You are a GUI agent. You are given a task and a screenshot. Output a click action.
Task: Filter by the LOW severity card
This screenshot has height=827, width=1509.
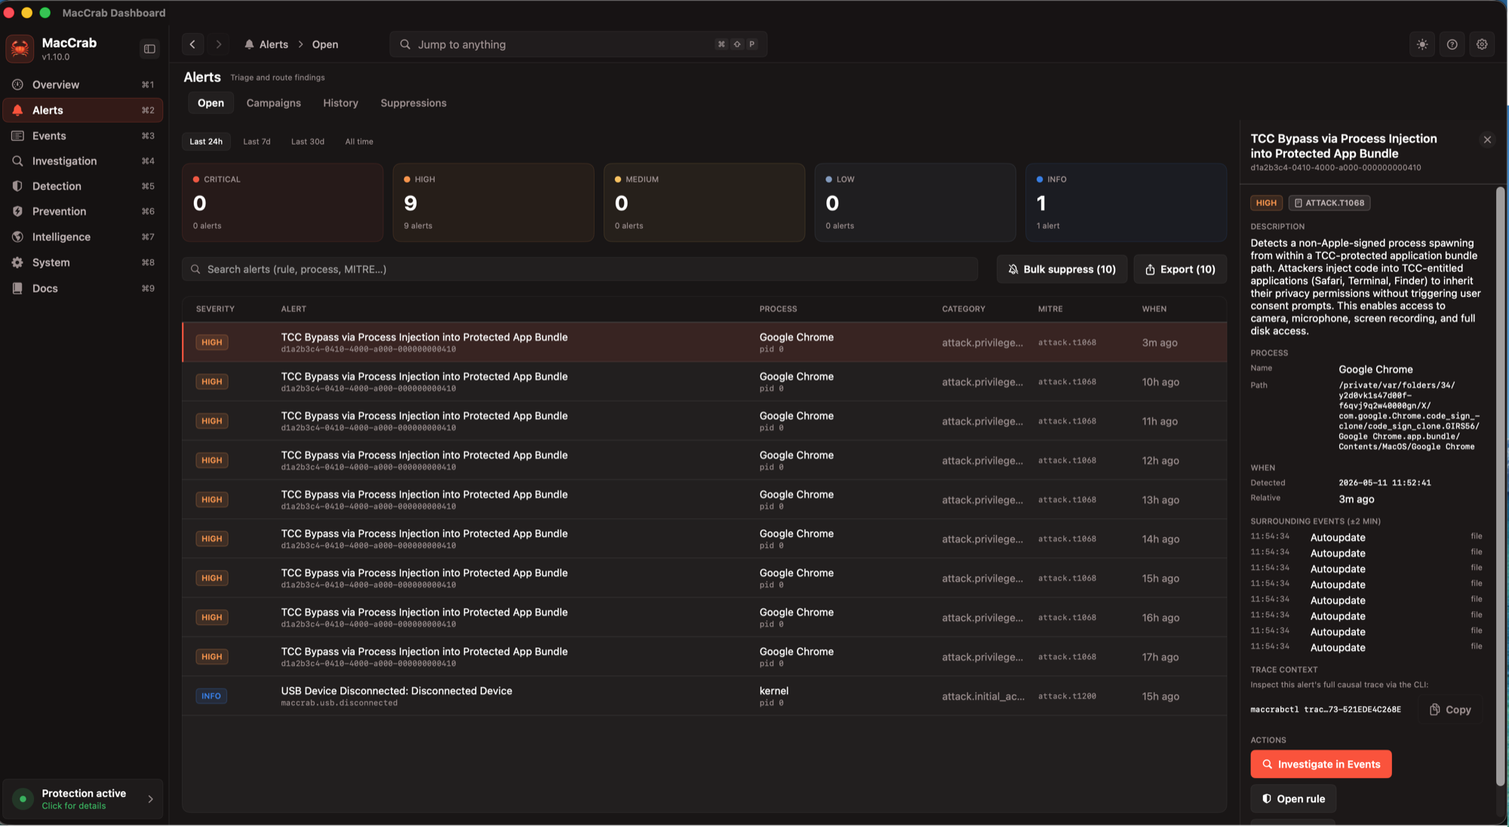point(915,203)
